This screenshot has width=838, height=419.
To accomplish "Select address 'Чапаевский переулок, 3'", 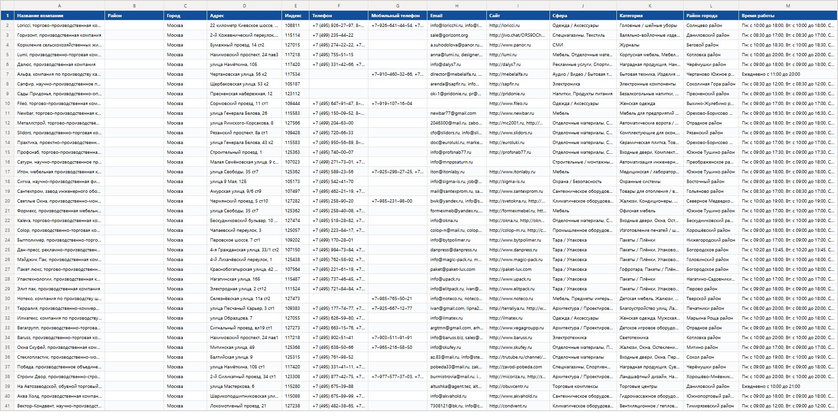I will tap(244, 230).
